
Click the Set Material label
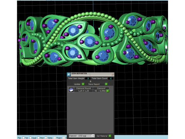[102, 136]
